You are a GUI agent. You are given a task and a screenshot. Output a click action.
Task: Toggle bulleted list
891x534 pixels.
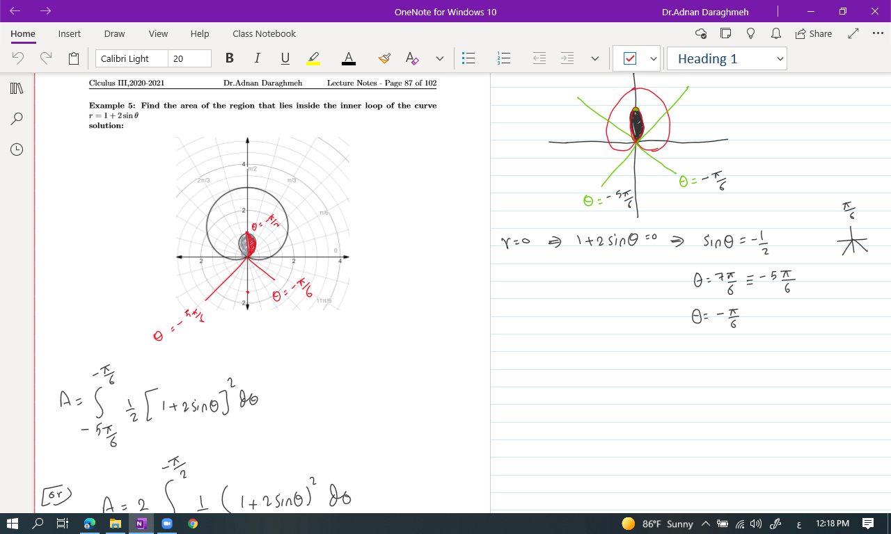(469, 58)
